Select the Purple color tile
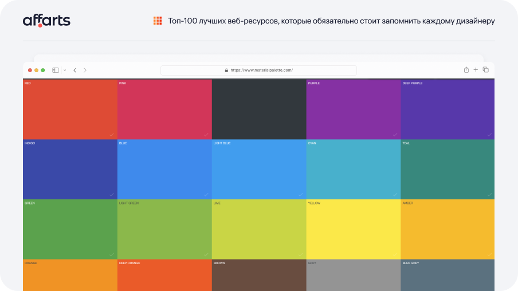This screenshot has height=291, width=518. (x=354, y=109)
